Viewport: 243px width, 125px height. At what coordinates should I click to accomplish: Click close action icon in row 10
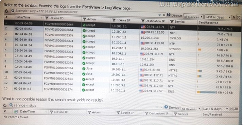(x=84, y=74)
